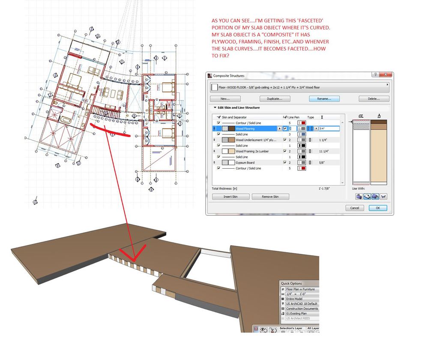
Task: Toggle the Wood Underlayment line pen checkbox
Action: [x=285, y=140]
